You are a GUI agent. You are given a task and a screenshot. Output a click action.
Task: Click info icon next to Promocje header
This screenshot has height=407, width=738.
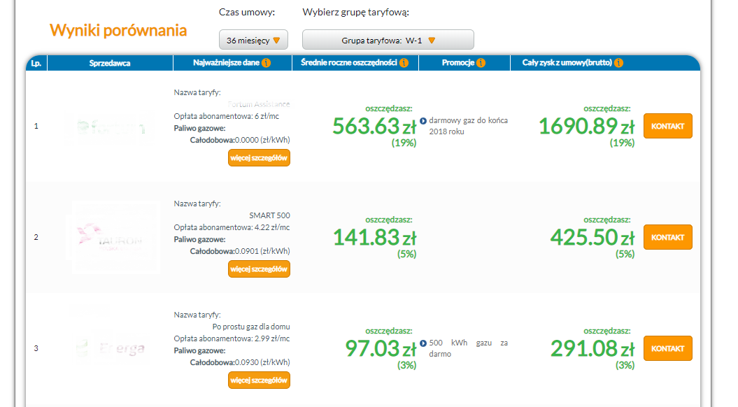[481, 63]
